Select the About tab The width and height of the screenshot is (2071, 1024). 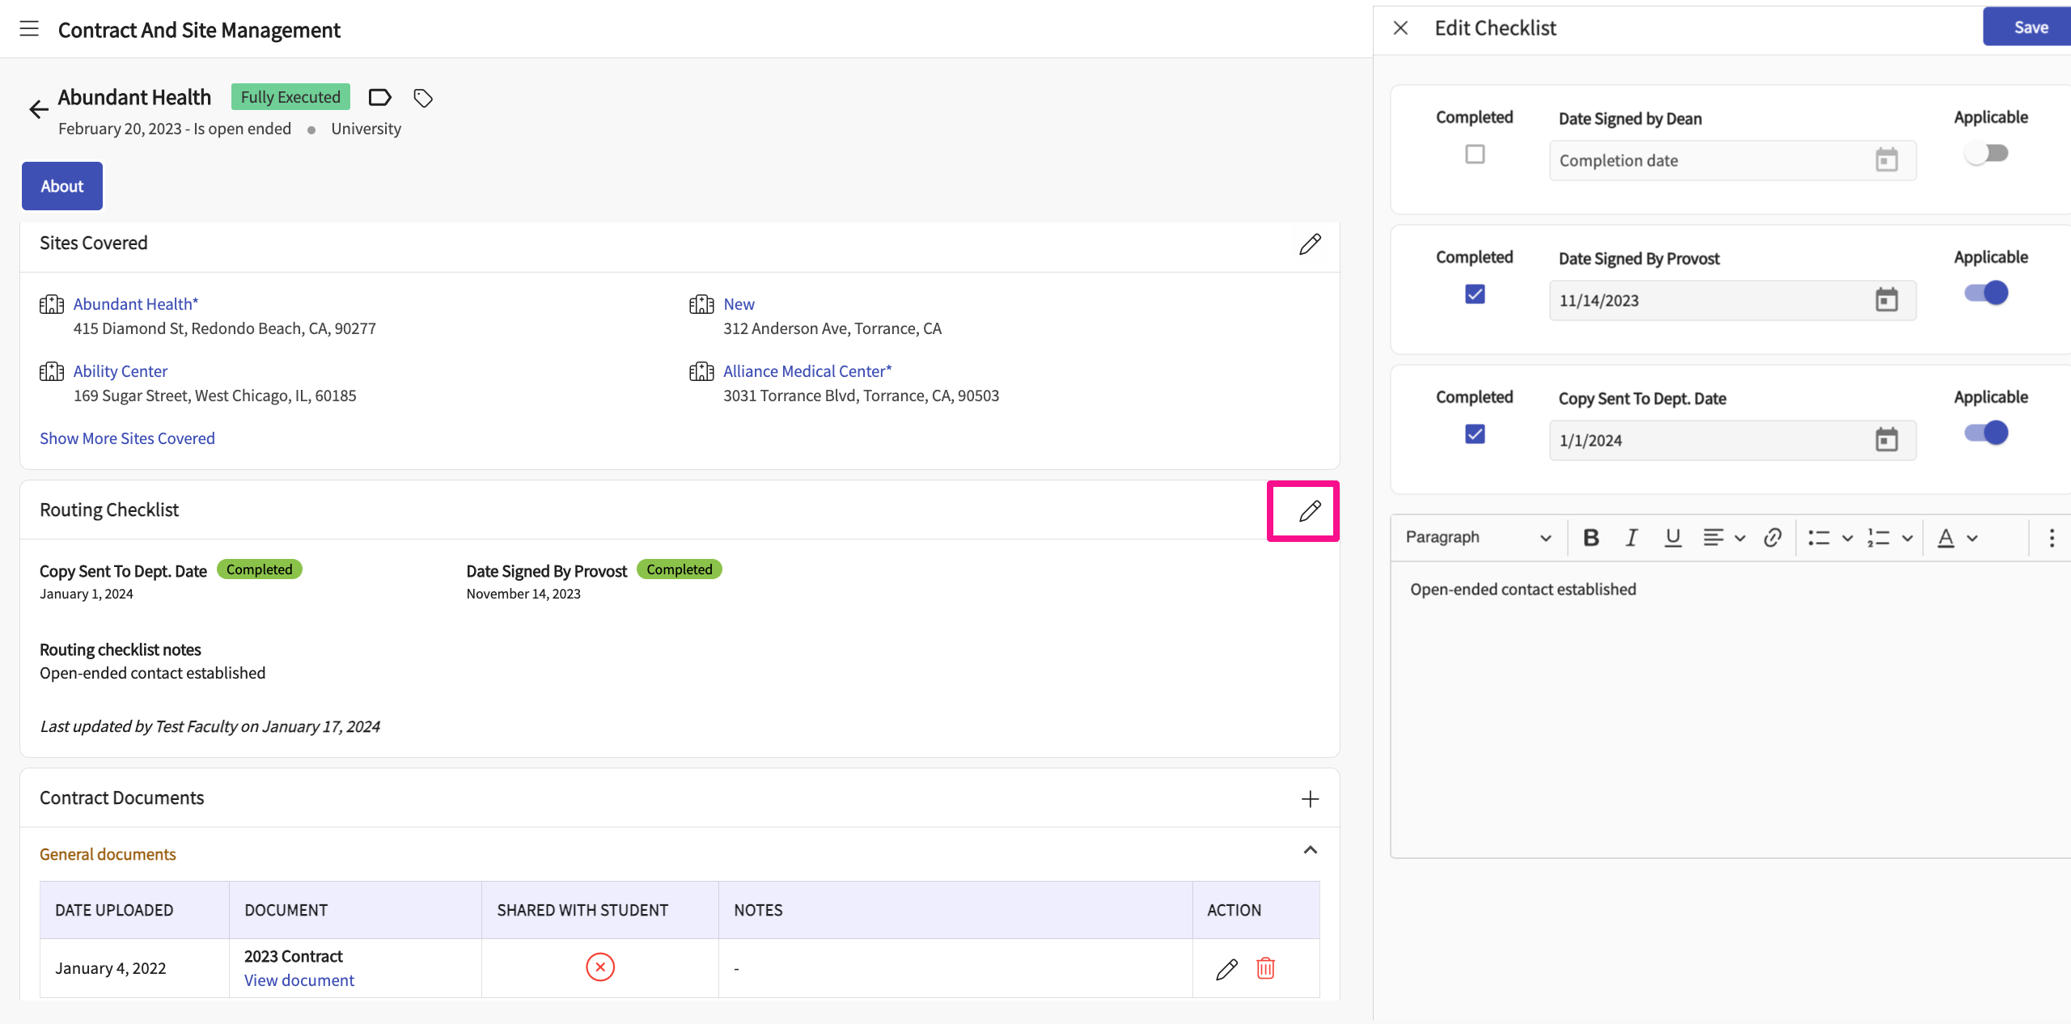(x=62, y=186)
